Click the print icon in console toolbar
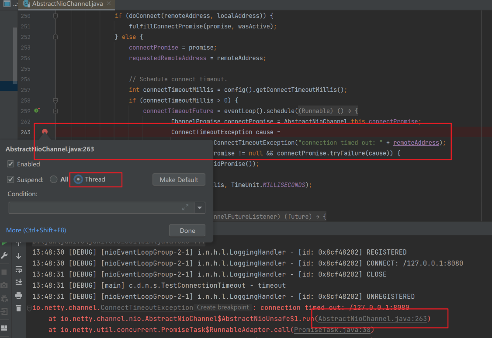 point(18,295)
